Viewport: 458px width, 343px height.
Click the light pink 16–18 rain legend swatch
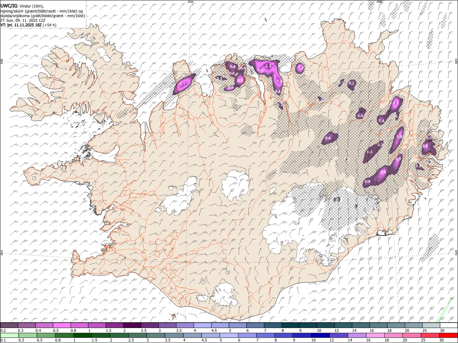pyautogui.click(x=375, y=335)
